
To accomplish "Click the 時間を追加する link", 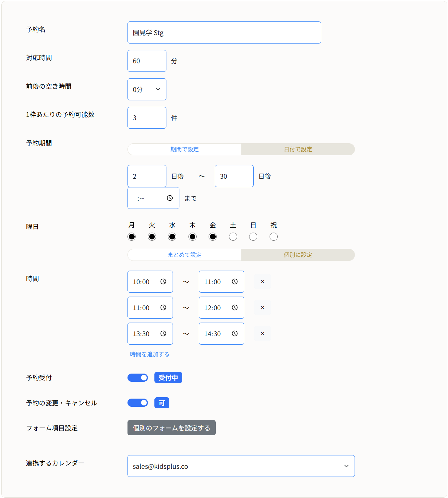I will [x=149, y=354].
